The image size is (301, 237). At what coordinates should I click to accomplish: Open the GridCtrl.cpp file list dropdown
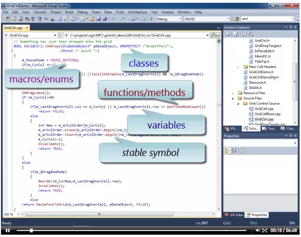[x=55, y=35]
